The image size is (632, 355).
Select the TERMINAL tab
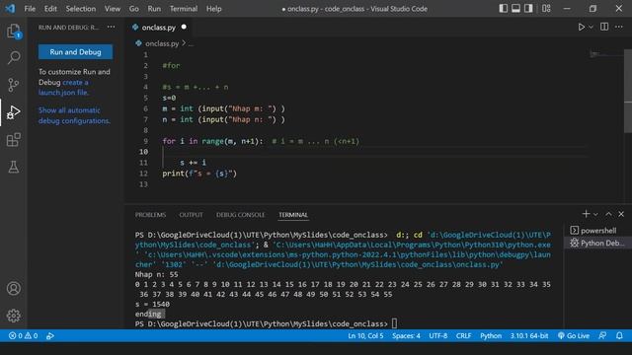click(x=293, y=215)
